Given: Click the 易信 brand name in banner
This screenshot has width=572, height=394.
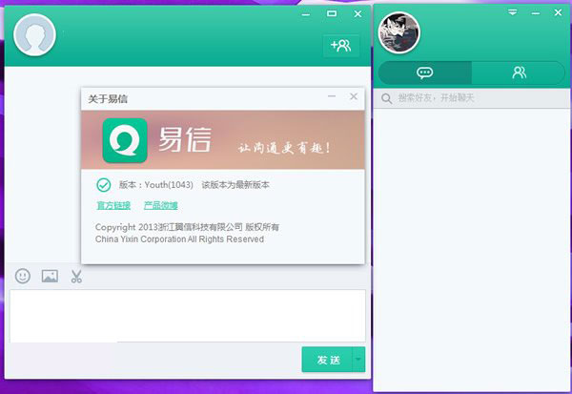Looking at the screenshot, I should (x=185, y=139).
